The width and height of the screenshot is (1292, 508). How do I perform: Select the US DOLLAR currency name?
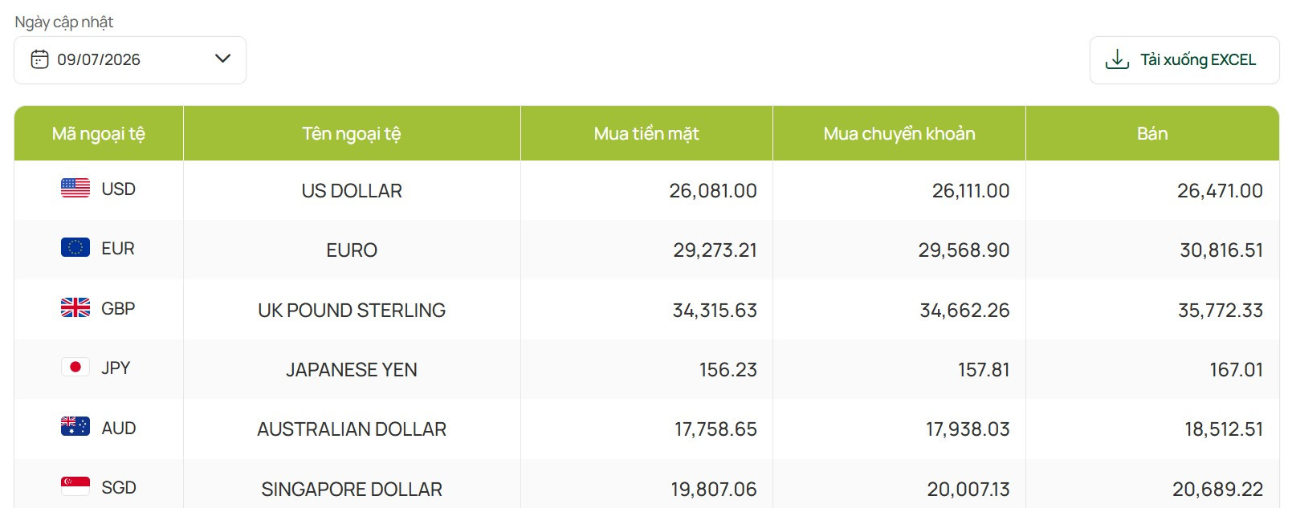point(352,191)
